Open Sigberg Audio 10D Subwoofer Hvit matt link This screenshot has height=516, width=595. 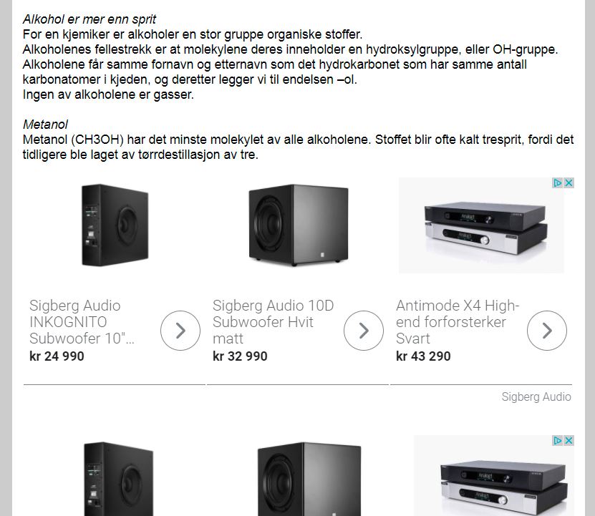tap(273, 322)
